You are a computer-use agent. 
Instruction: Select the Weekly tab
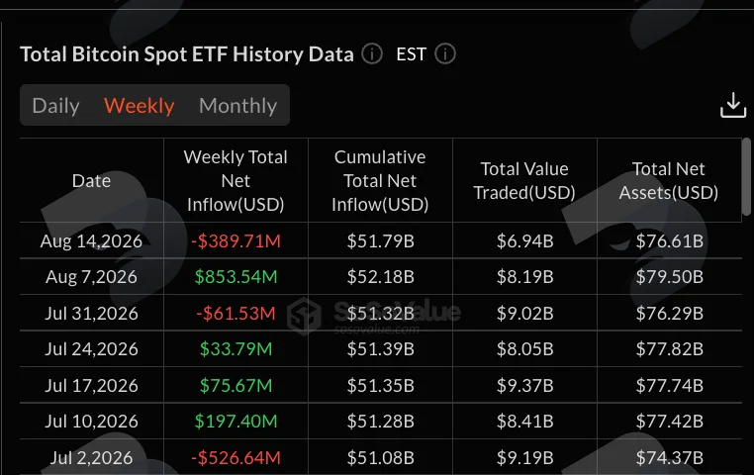coord(139,105)
